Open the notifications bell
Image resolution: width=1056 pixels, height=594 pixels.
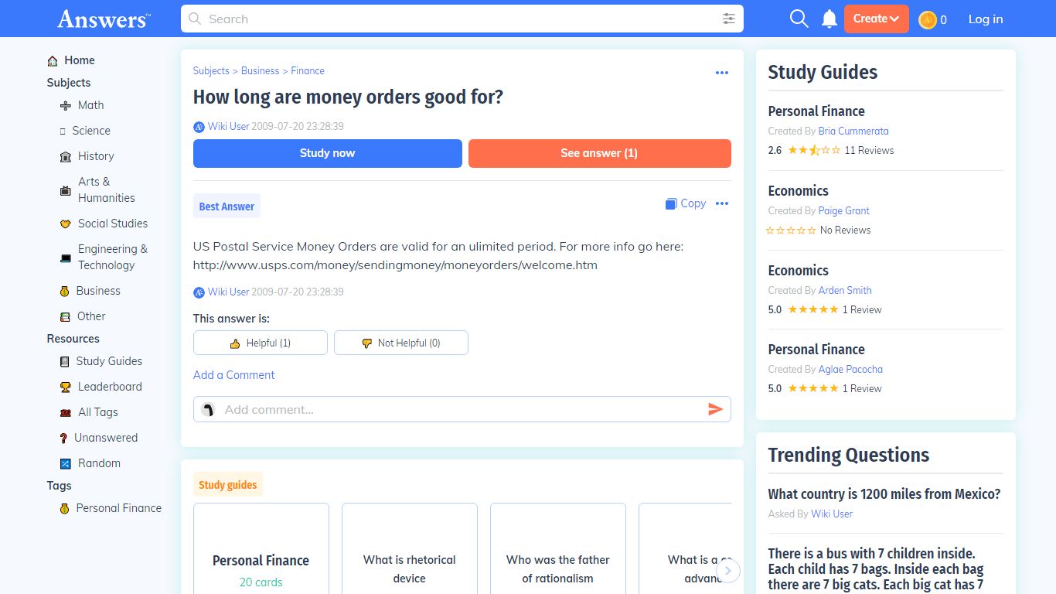click(829, 19)
